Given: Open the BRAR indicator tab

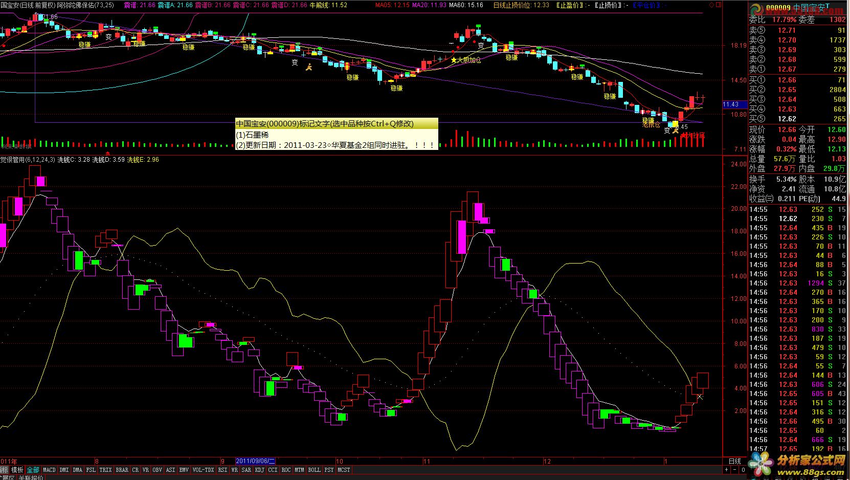Looking at the screenshot, I should tap(122, 470).
